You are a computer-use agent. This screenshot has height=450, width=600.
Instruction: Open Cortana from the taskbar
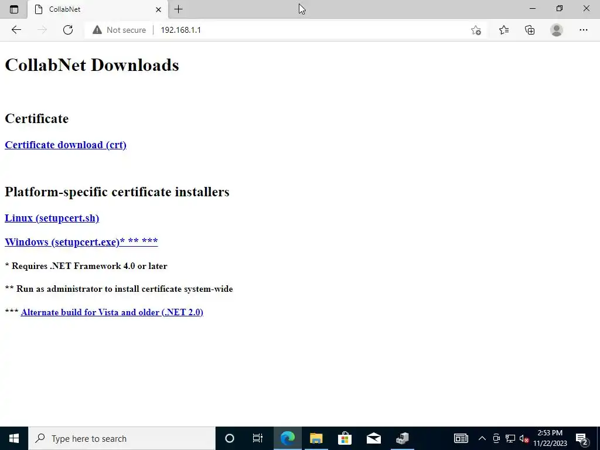[x=230, y=438]
